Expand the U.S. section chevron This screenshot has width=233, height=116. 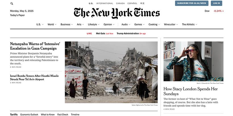[x=43, y=25]
